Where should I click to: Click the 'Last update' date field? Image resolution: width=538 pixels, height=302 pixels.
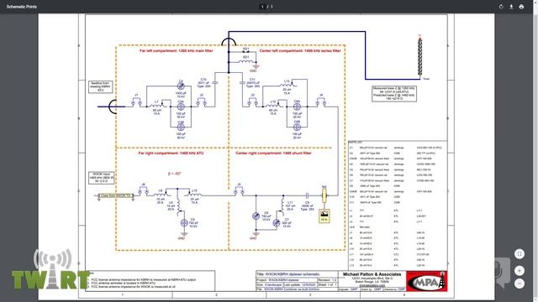(301, 284)
